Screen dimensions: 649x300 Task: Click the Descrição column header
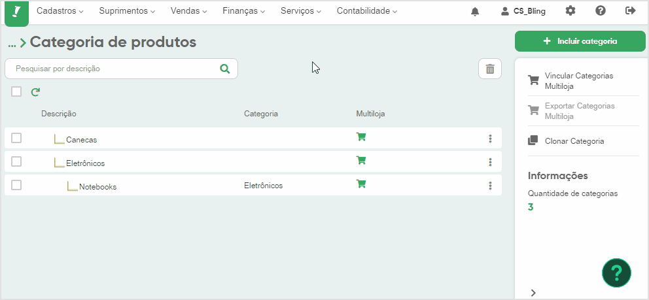59,114
